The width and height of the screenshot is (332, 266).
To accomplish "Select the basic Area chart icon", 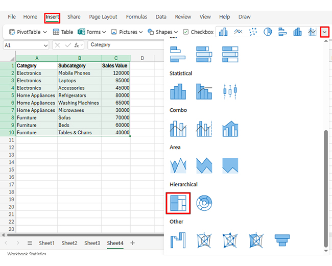I will point(178,166).
